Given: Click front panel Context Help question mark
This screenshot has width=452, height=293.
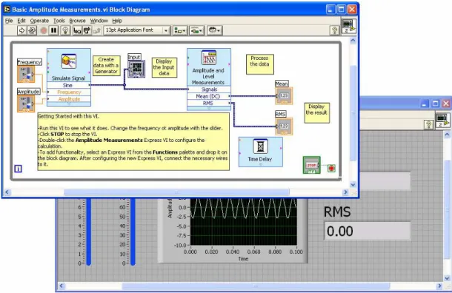Looking at the screenshot, I should 428,124.
